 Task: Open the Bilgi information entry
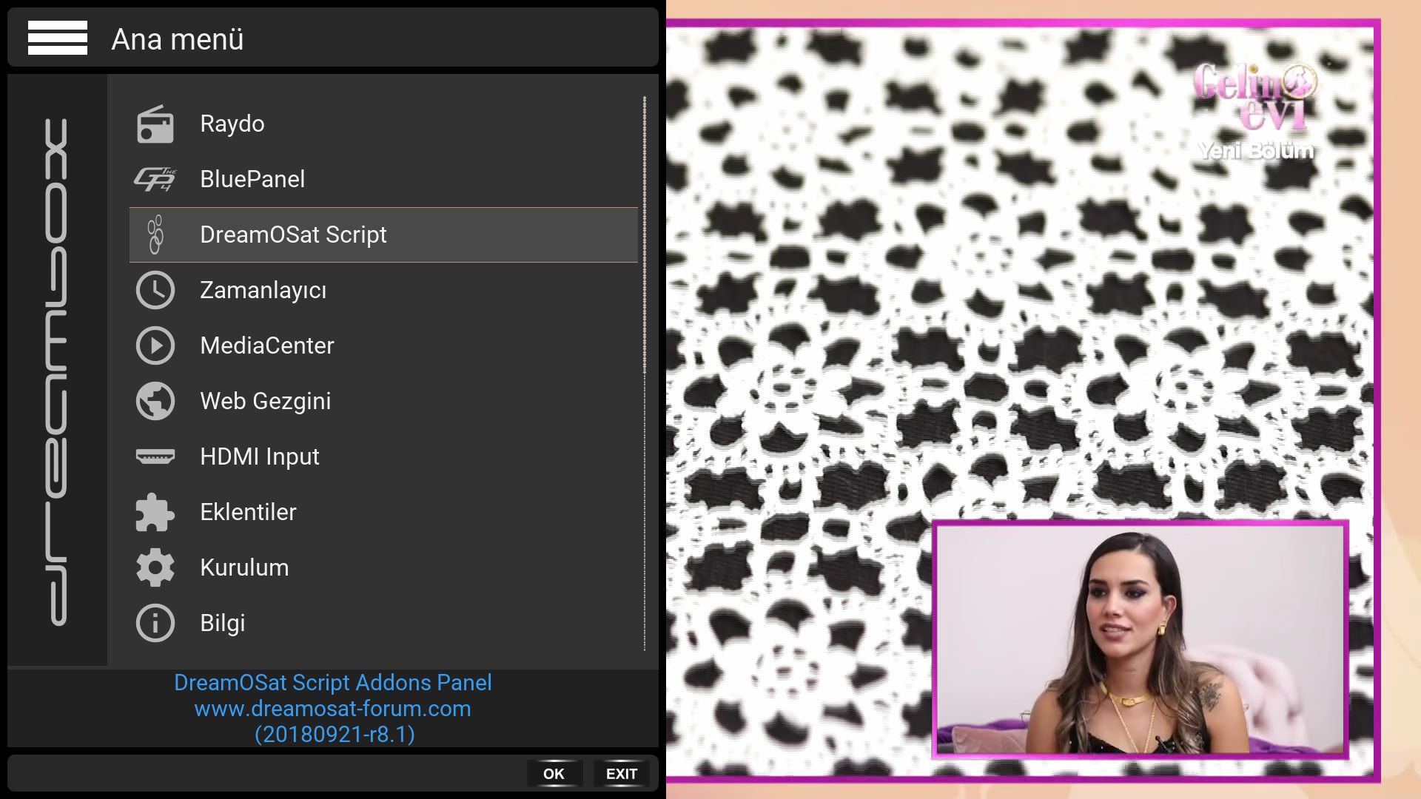tap(383, 623)
